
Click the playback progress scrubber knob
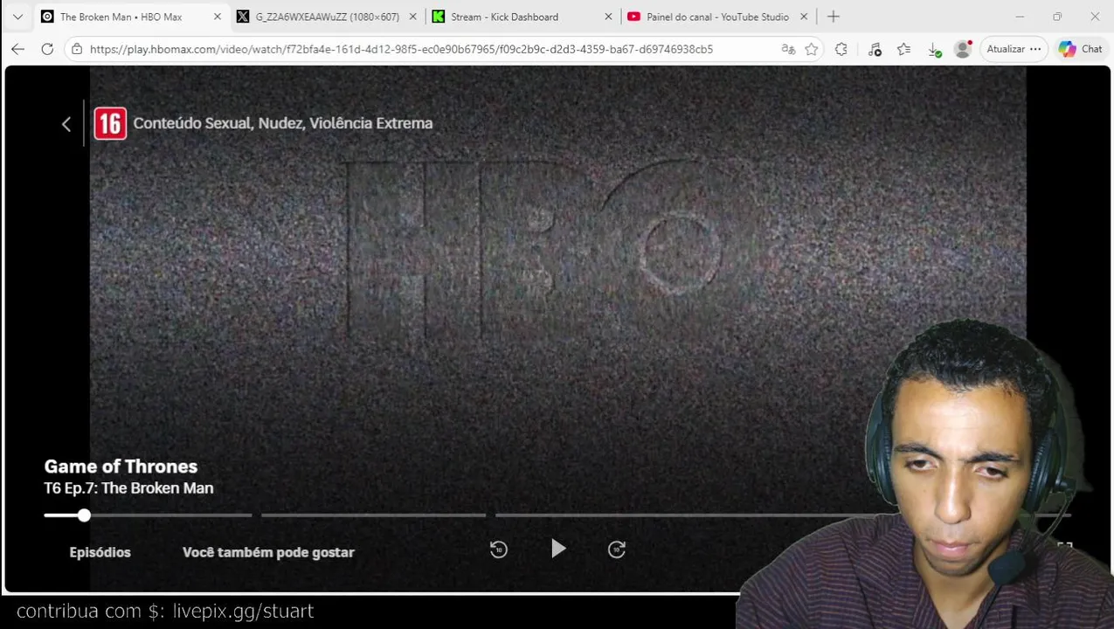click(84, 515)
